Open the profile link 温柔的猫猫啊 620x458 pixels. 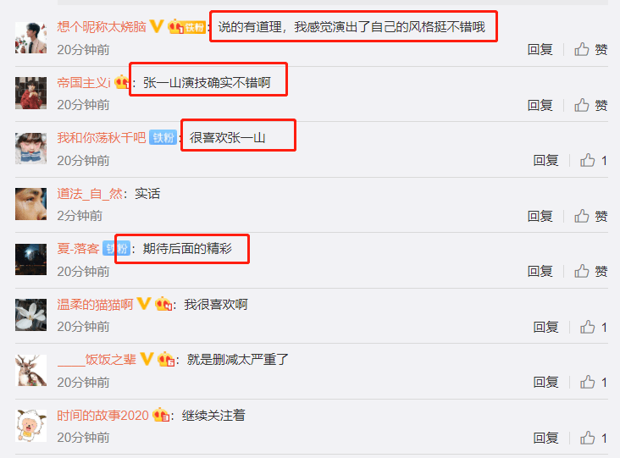coord(95,304)
